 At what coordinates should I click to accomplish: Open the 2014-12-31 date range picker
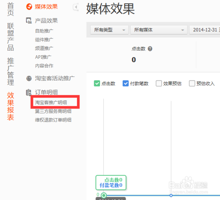point(205,30)
